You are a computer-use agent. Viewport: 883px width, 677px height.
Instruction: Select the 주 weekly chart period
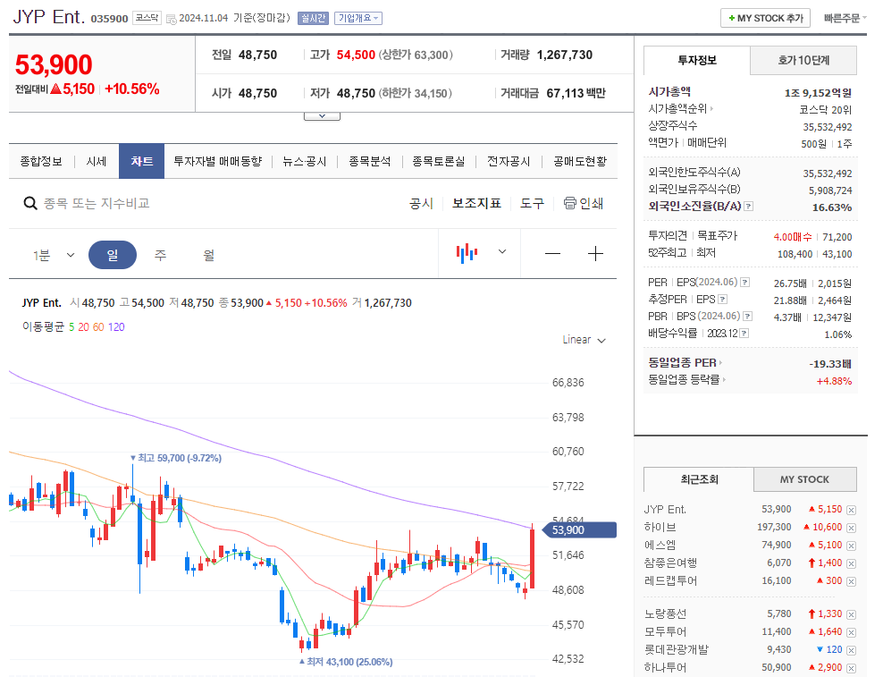(161, 256)
